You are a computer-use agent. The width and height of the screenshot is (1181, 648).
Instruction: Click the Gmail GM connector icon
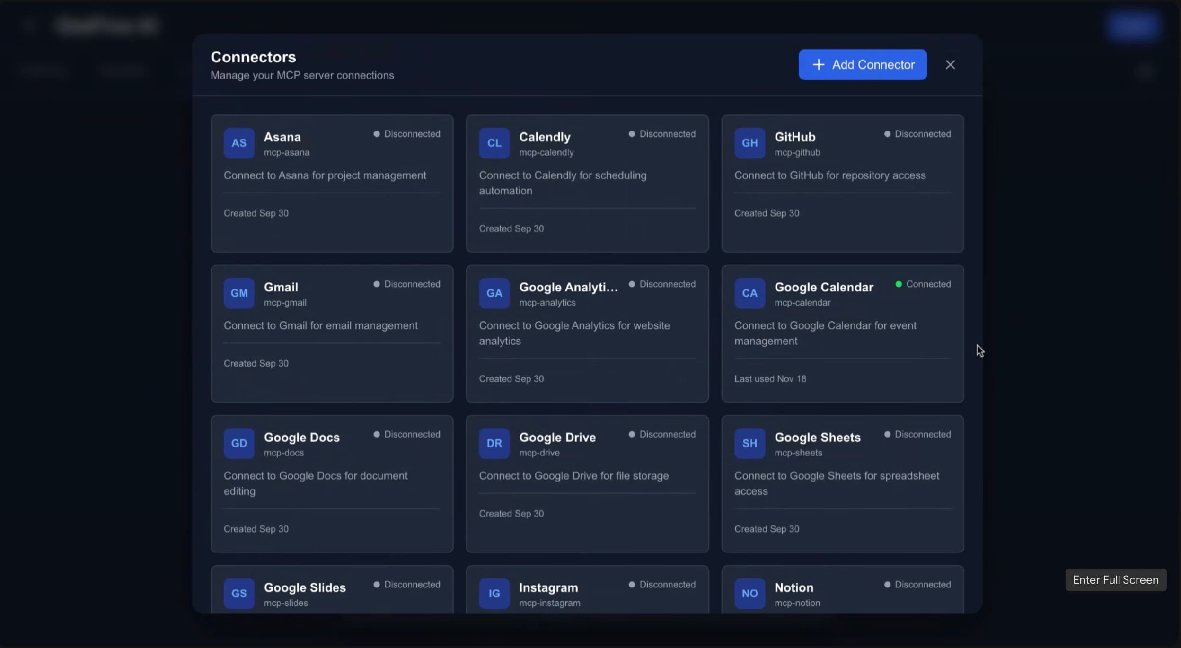[239, 293]
